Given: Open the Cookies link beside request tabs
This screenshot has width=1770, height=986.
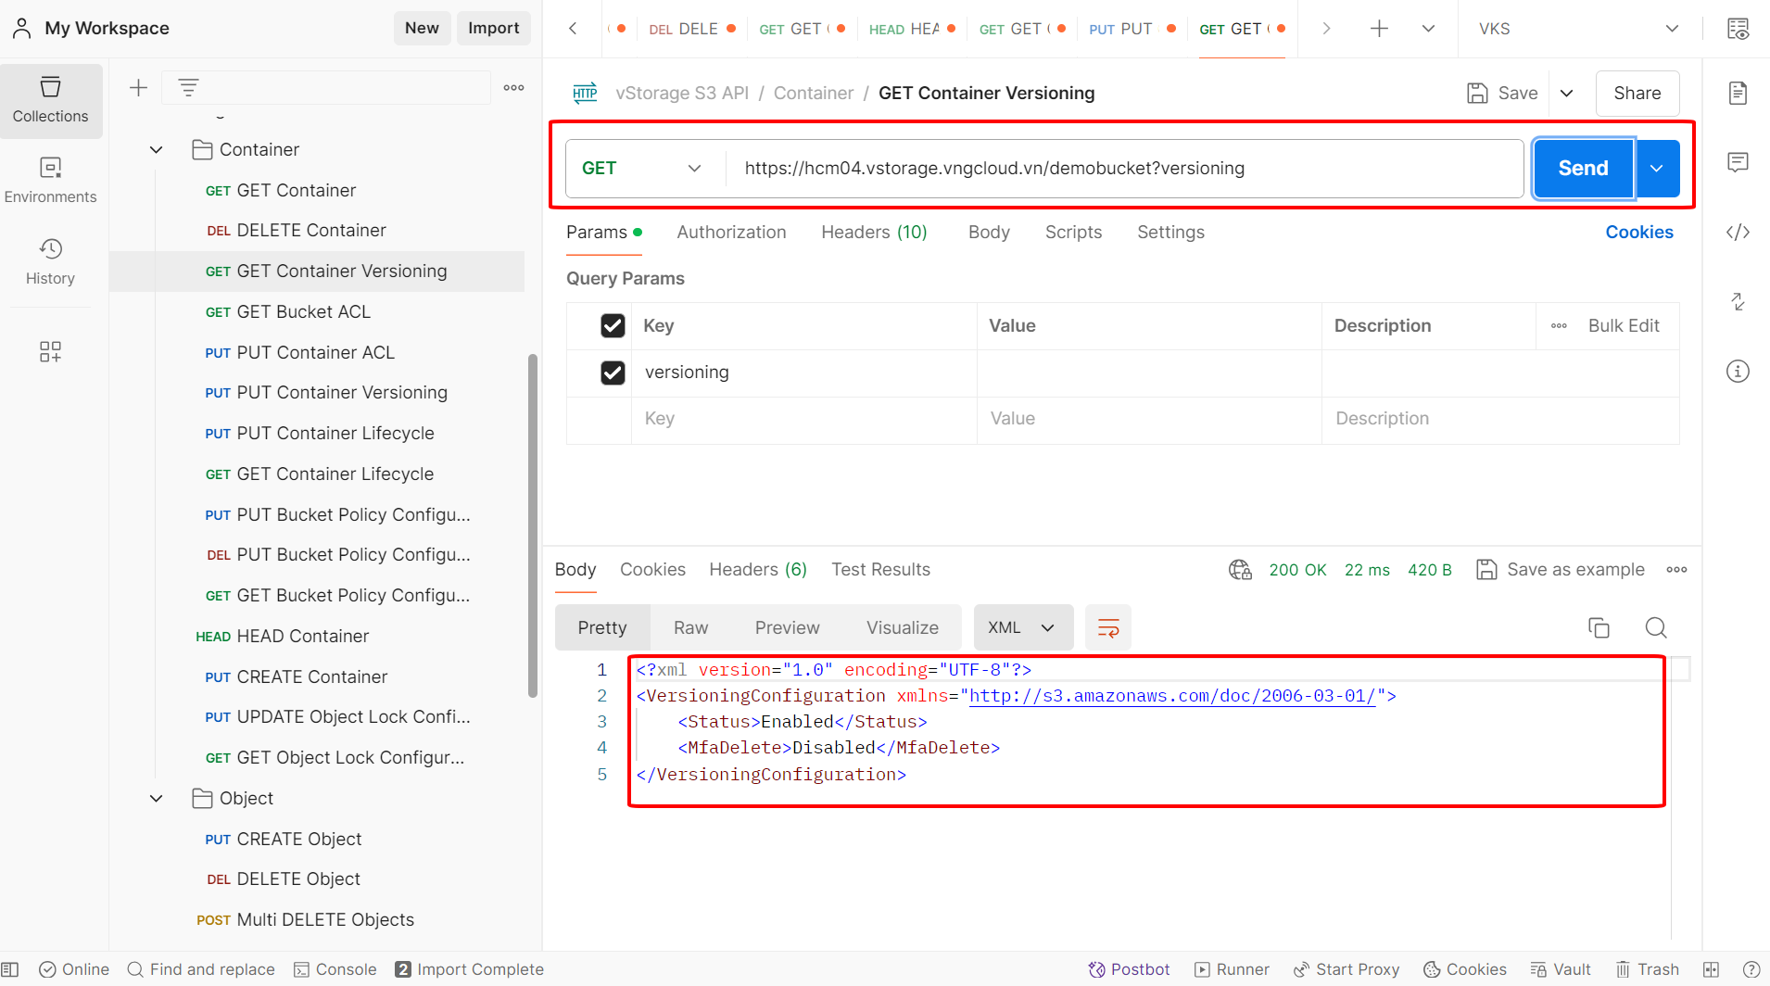Looking at the screenshot, I should click(x=1638, y=233).
